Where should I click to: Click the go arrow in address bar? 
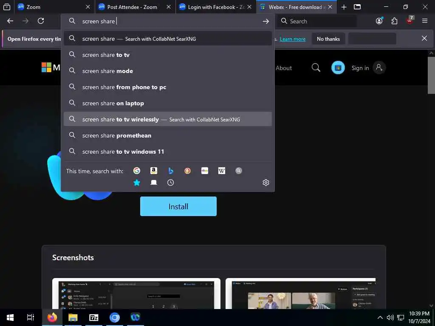click(266, 21)
